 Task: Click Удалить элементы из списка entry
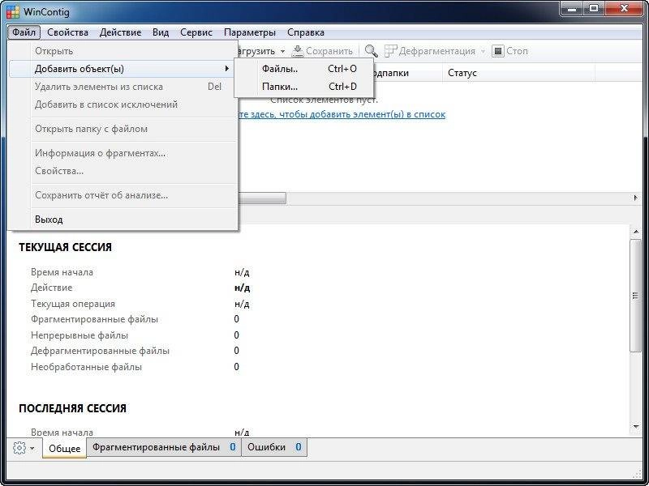click(123, 87)
